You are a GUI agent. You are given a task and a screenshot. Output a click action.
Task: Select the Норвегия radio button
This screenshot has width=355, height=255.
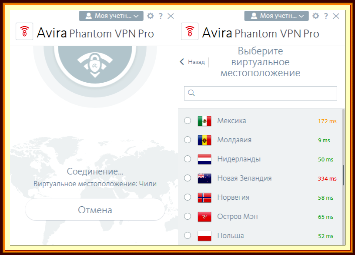pos(188,197)
